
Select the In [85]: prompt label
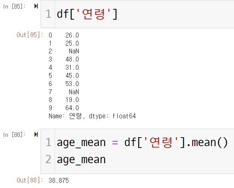pyautogui.click(x=14, y=6)
